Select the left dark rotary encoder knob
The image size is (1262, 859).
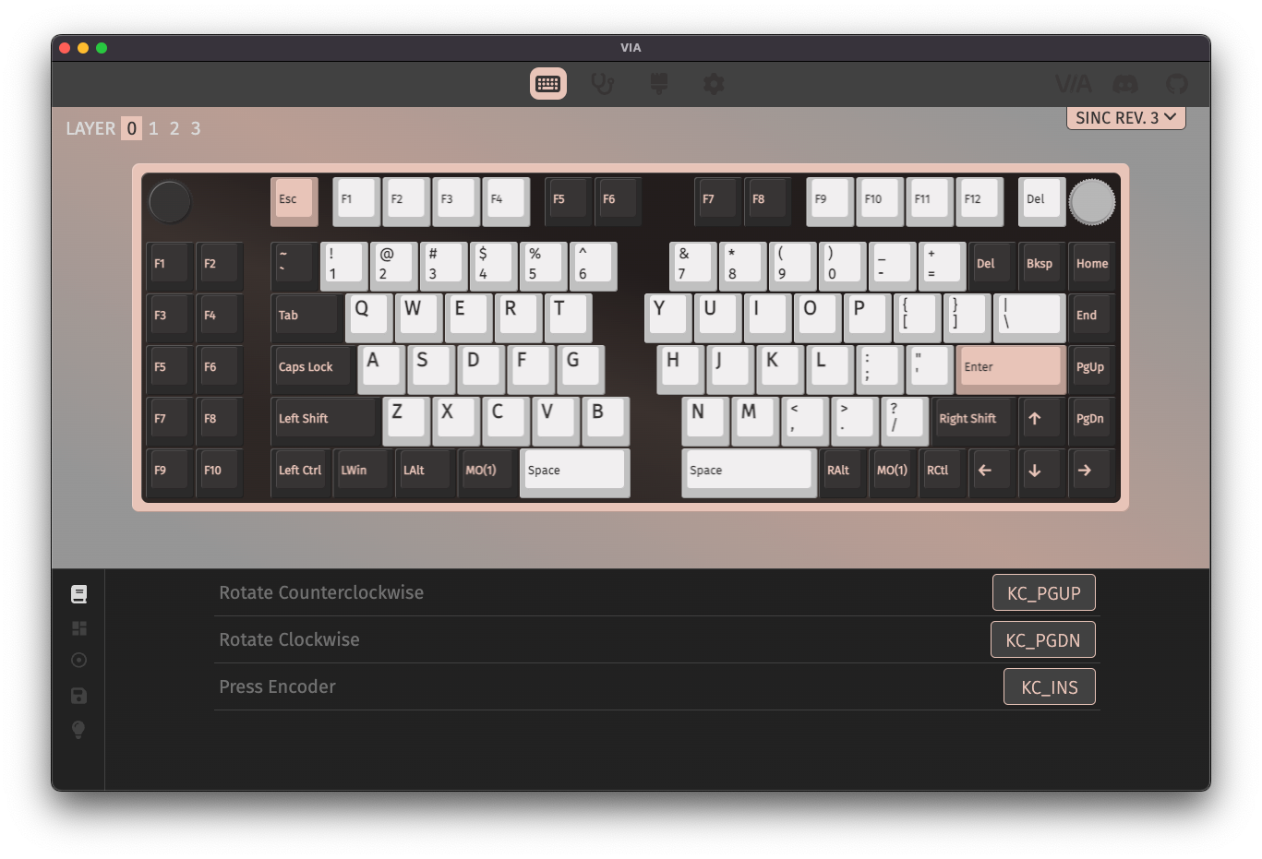click(170, 202)
